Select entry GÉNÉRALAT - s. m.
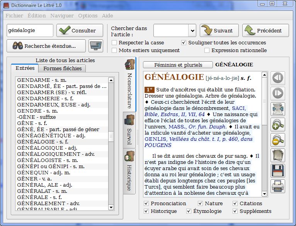The image size is (296, 226). point(62,191)
